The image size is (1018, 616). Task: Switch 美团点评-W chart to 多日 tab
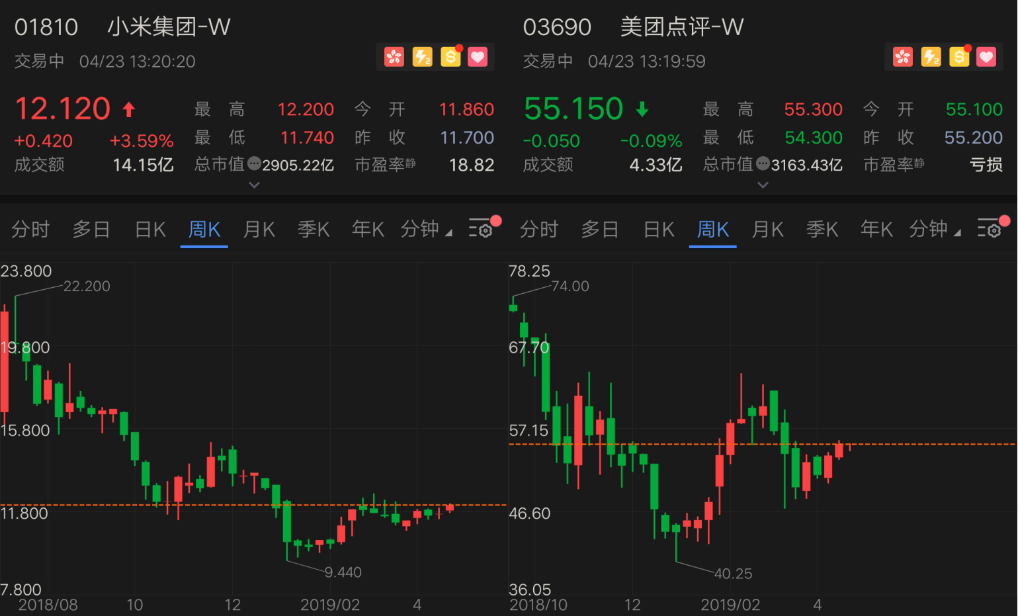pos(600,230)
